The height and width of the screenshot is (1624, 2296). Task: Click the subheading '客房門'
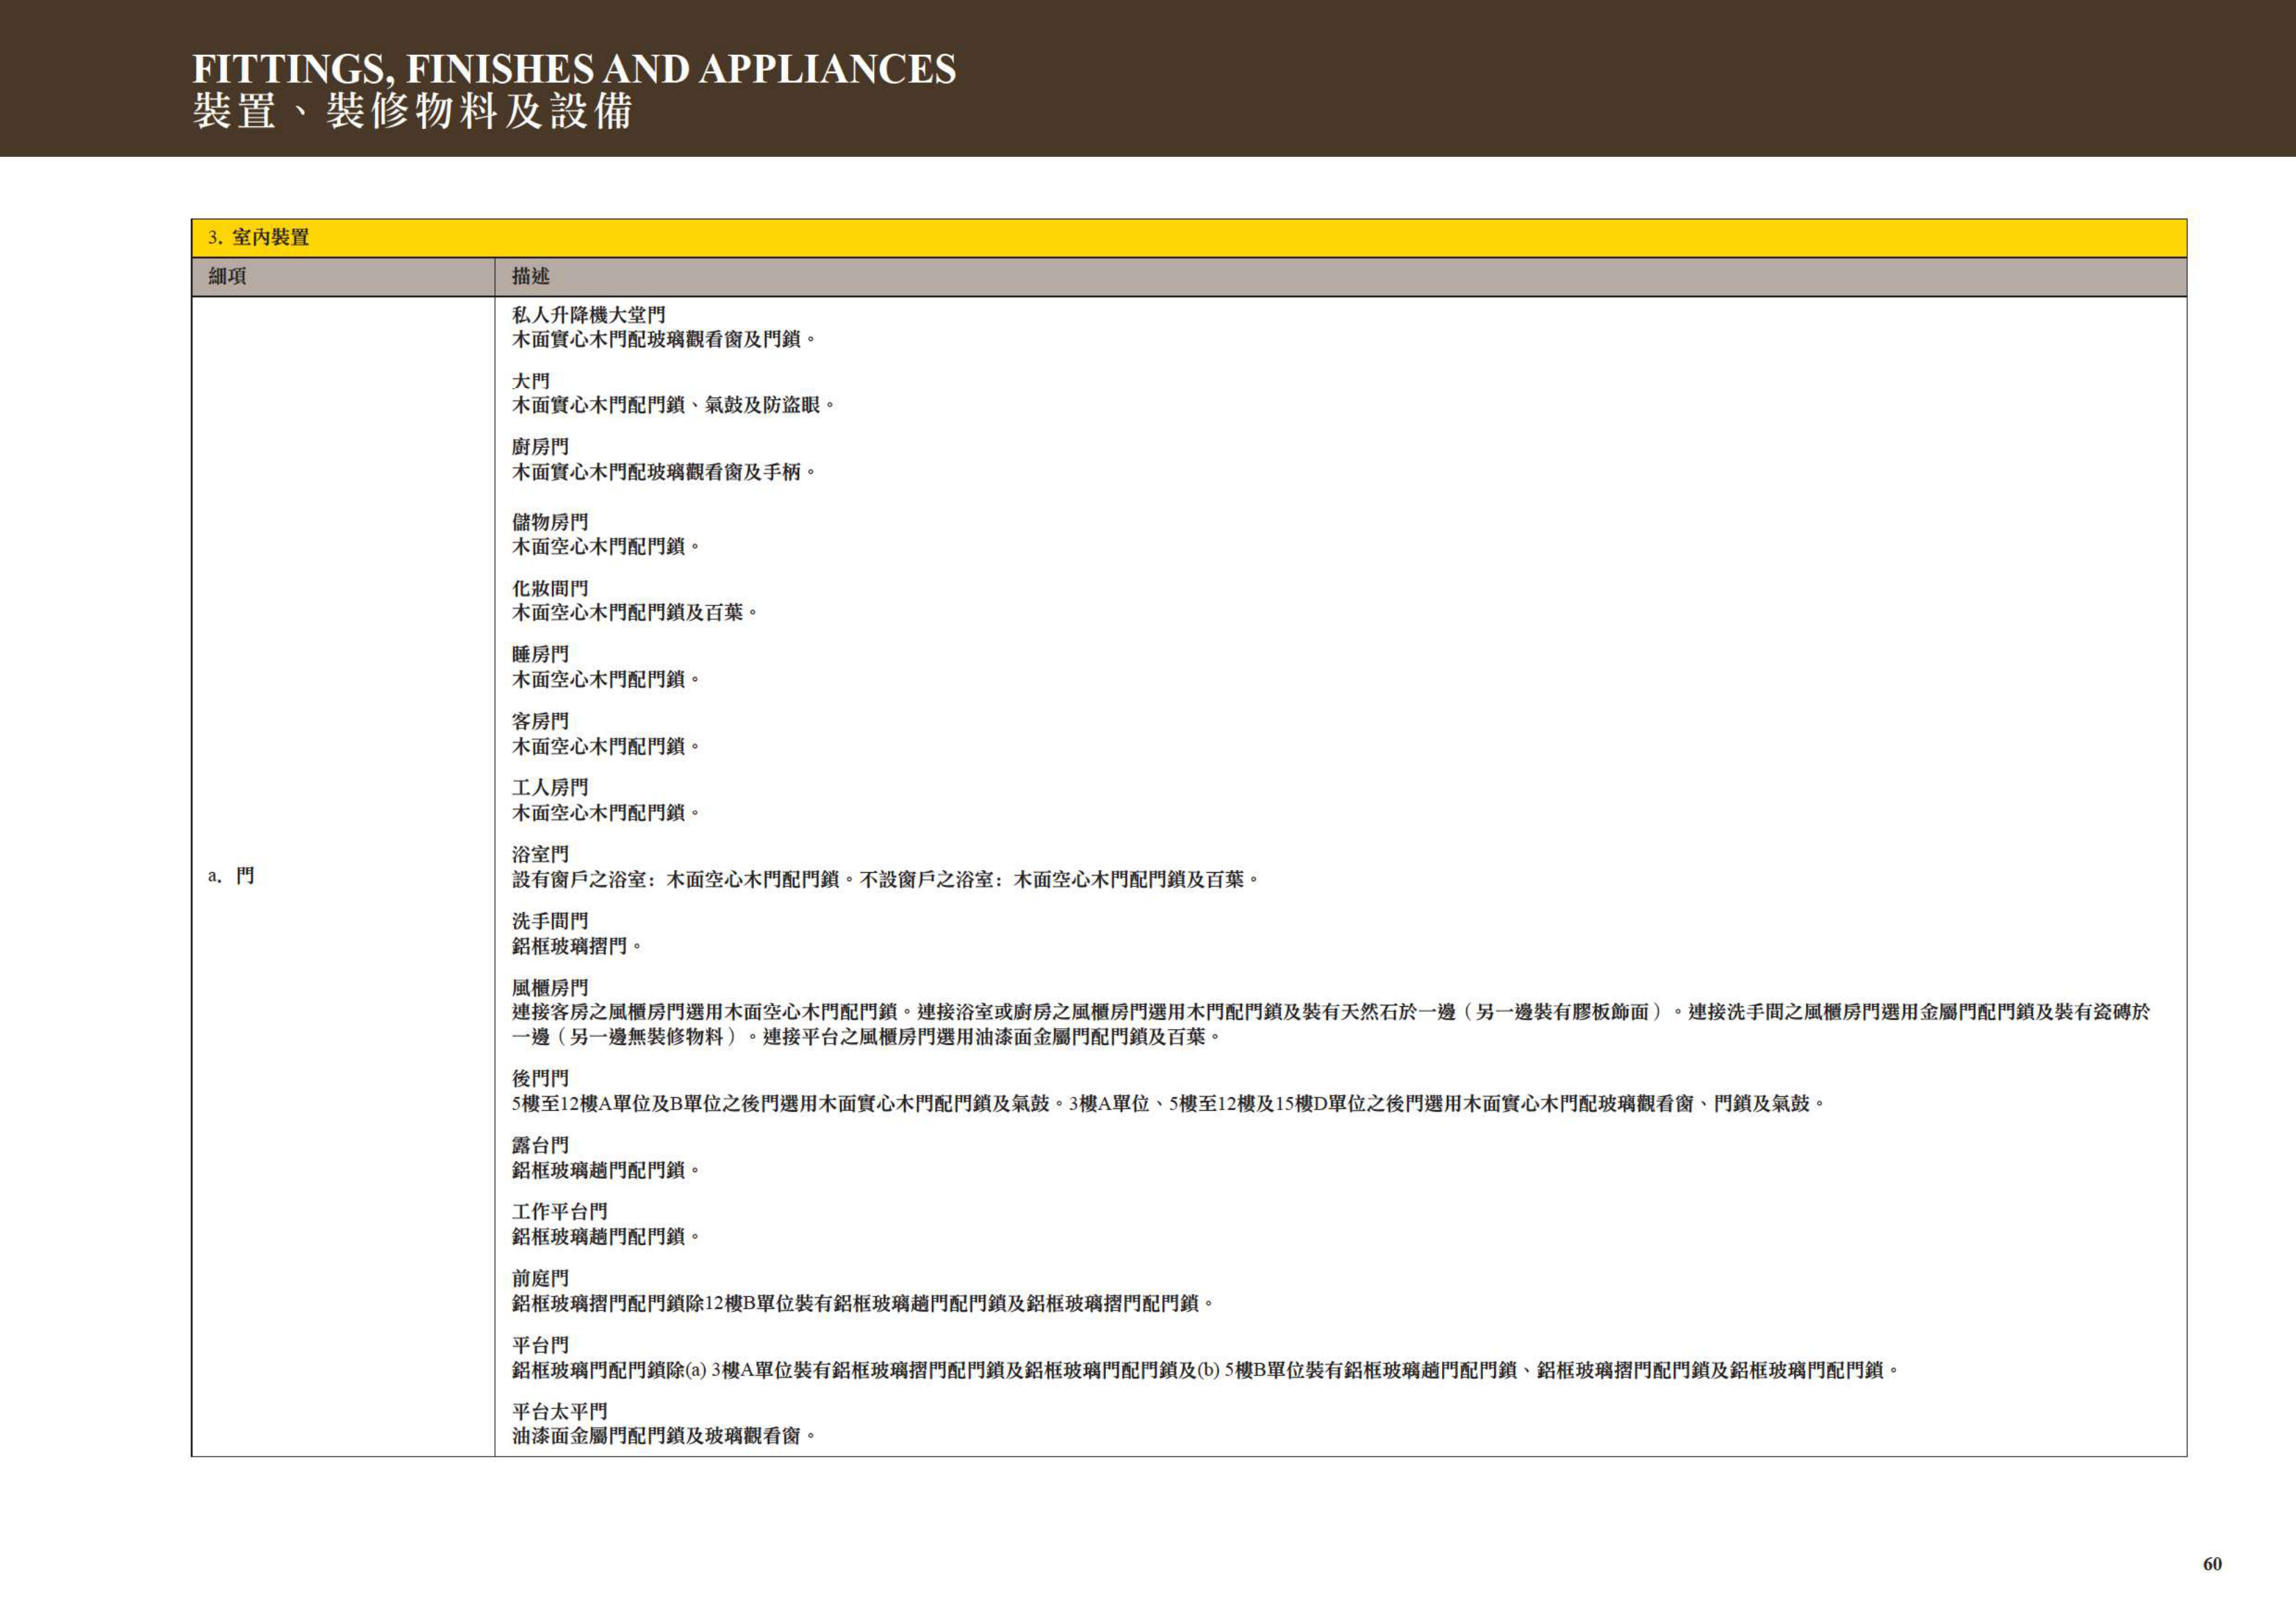(x=540, y=721)
